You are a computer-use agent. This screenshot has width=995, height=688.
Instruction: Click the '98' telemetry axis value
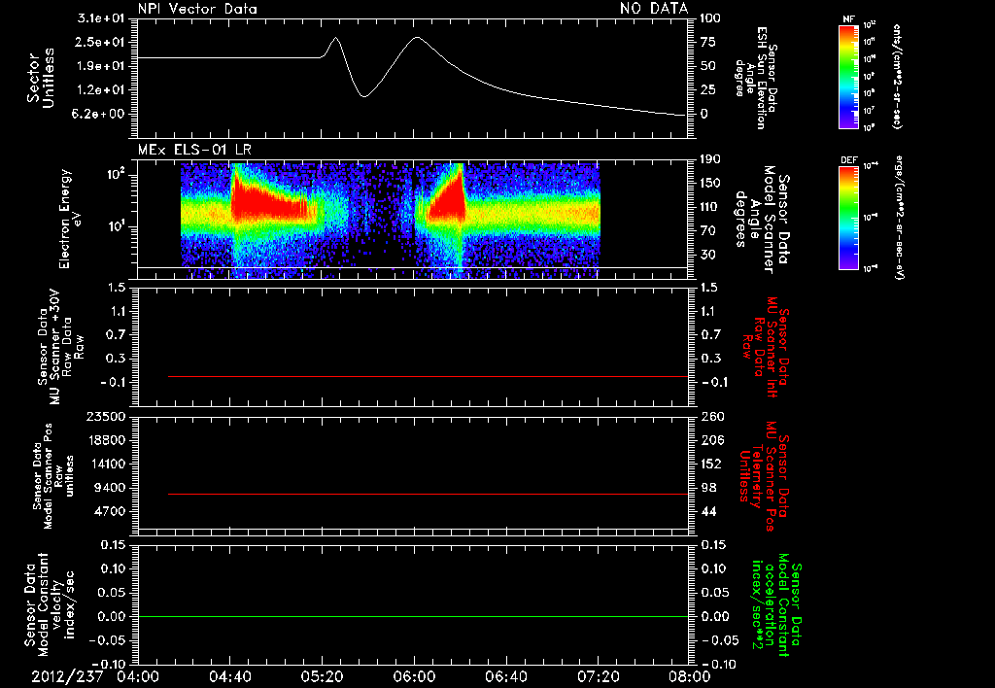pyautogui.click(x=708, y=488)
